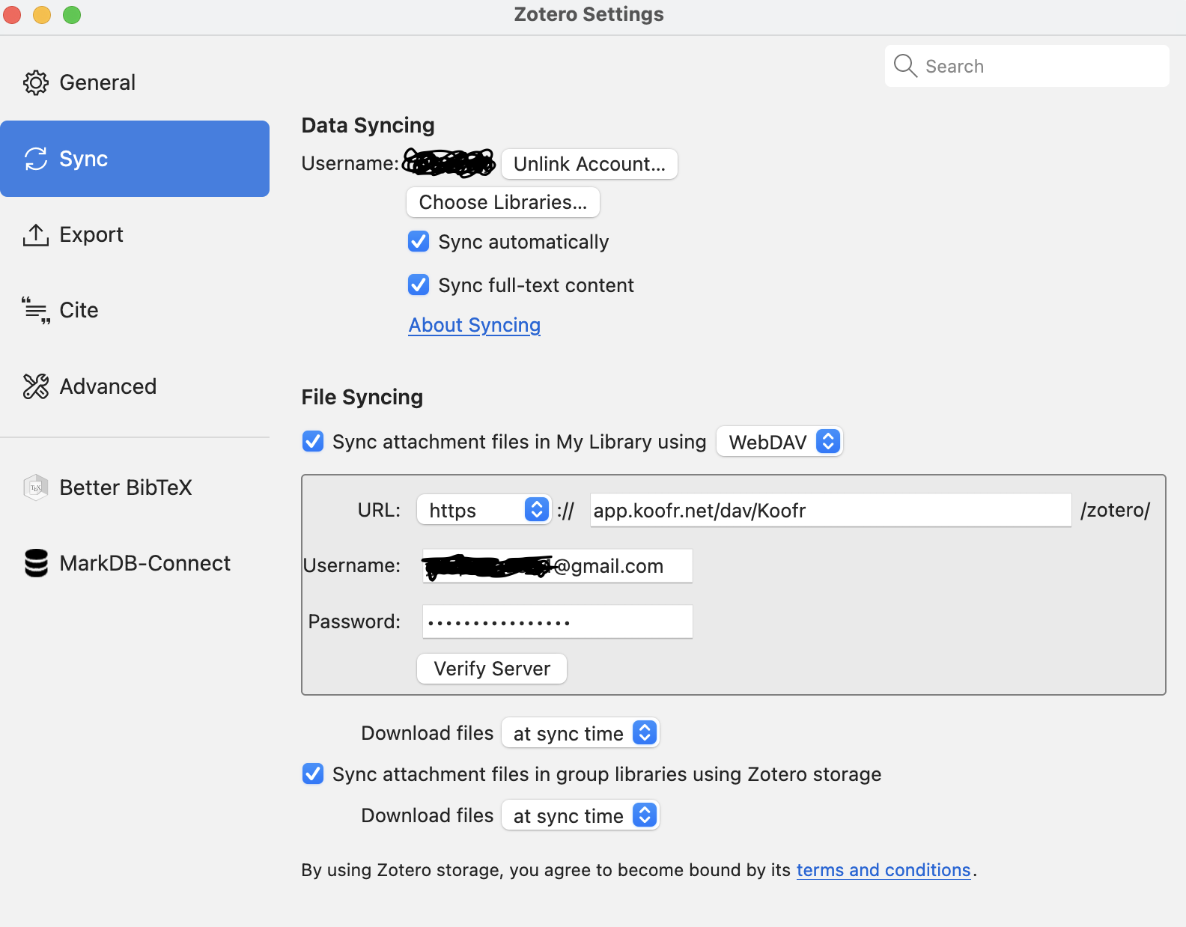Image resolution: width=1186 pixels, height=927 pixels.
Task: Disable Sync automatically checkbox
Action: click(x=419, y=242)
